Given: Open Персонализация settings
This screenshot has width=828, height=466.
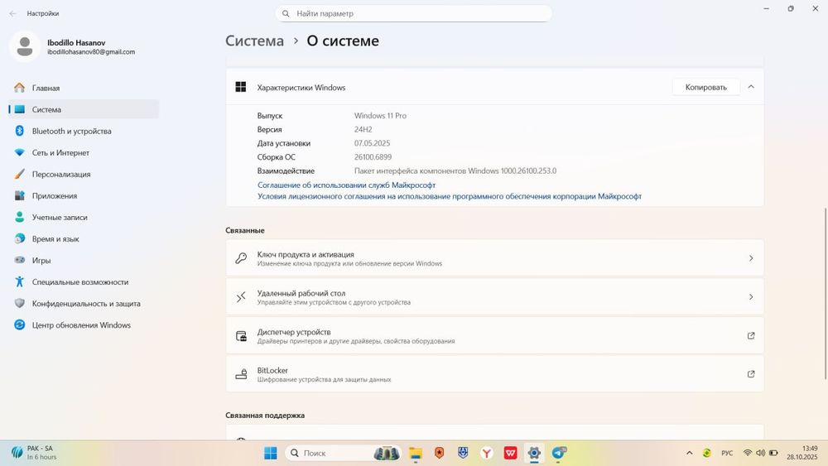Looking at the screenshot, I should point(84,174).
